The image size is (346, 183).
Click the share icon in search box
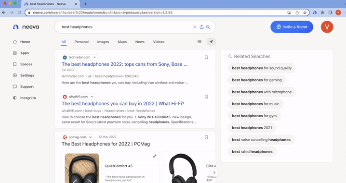click(x=201, y=27)
